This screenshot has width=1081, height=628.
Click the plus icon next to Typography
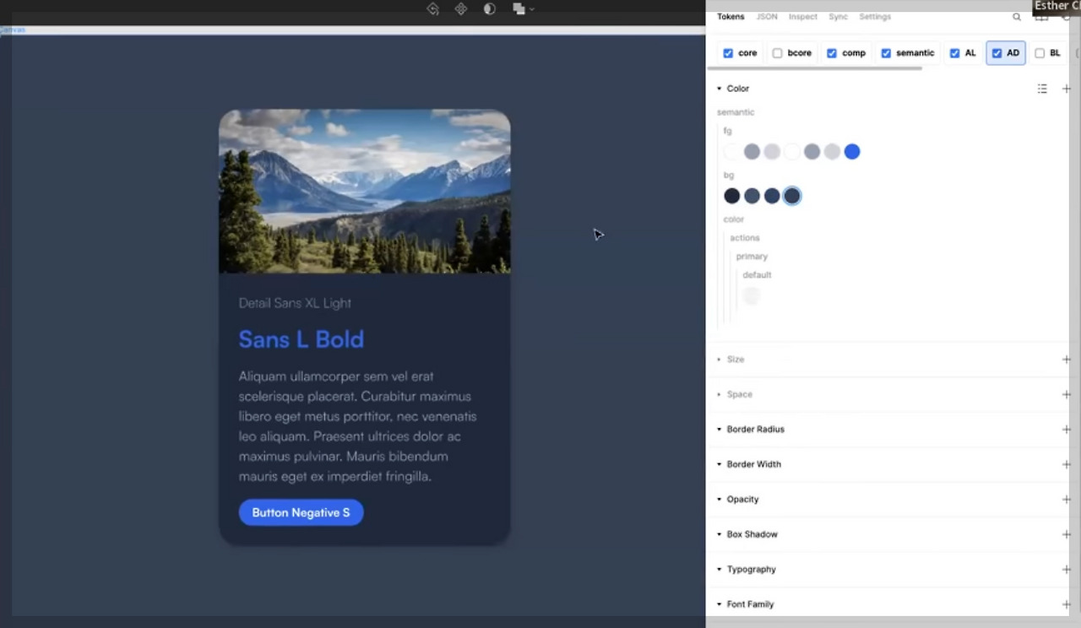pyautogui.click(x=1066, y=569)
